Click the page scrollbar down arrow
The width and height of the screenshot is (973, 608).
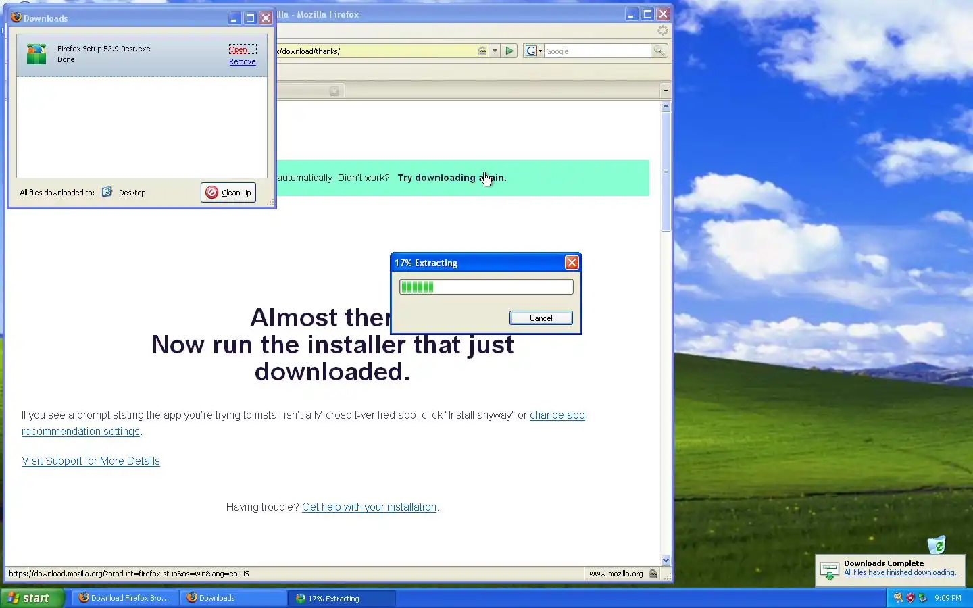pos(666,560)
